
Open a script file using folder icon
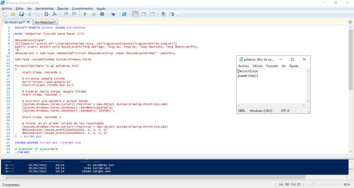[x=13, y=14]
